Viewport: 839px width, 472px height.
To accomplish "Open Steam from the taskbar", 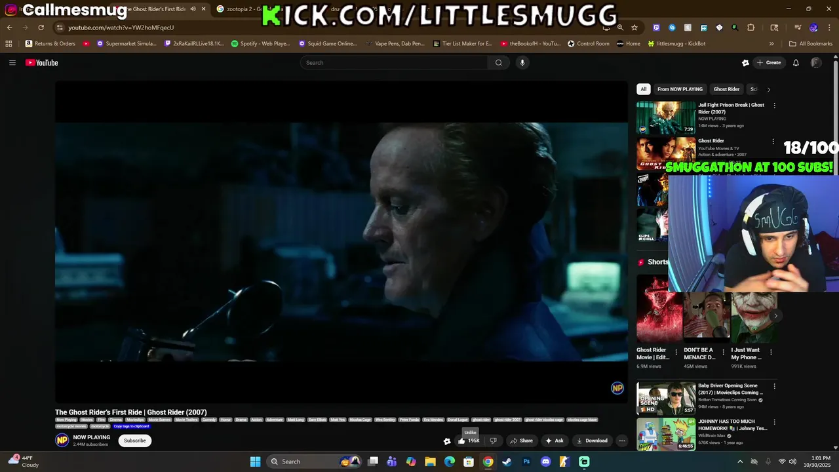I will click(507, 462).
